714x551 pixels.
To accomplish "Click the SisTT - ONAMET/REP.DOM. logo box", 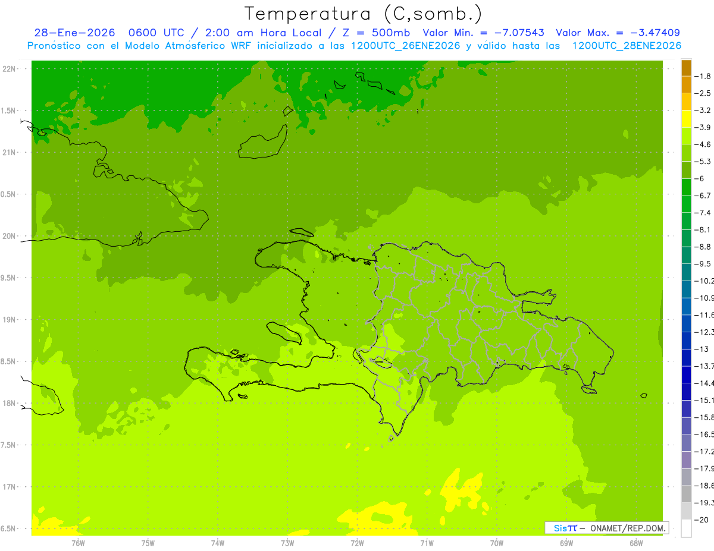I will coord(606,528).
